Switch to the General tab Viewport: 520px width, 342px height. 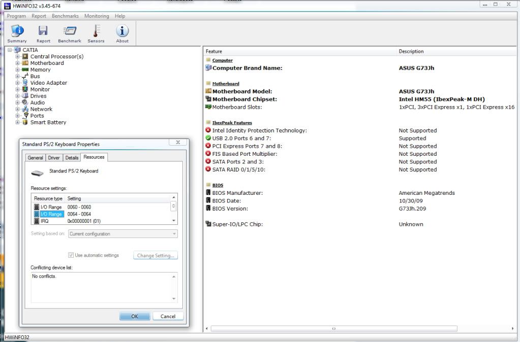(35, 158)
